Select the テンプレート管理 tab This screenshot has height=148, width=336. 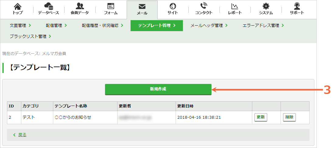coord(157,26)
